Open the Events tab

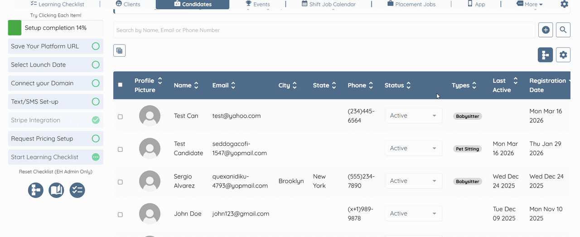[x=257, y=4]
